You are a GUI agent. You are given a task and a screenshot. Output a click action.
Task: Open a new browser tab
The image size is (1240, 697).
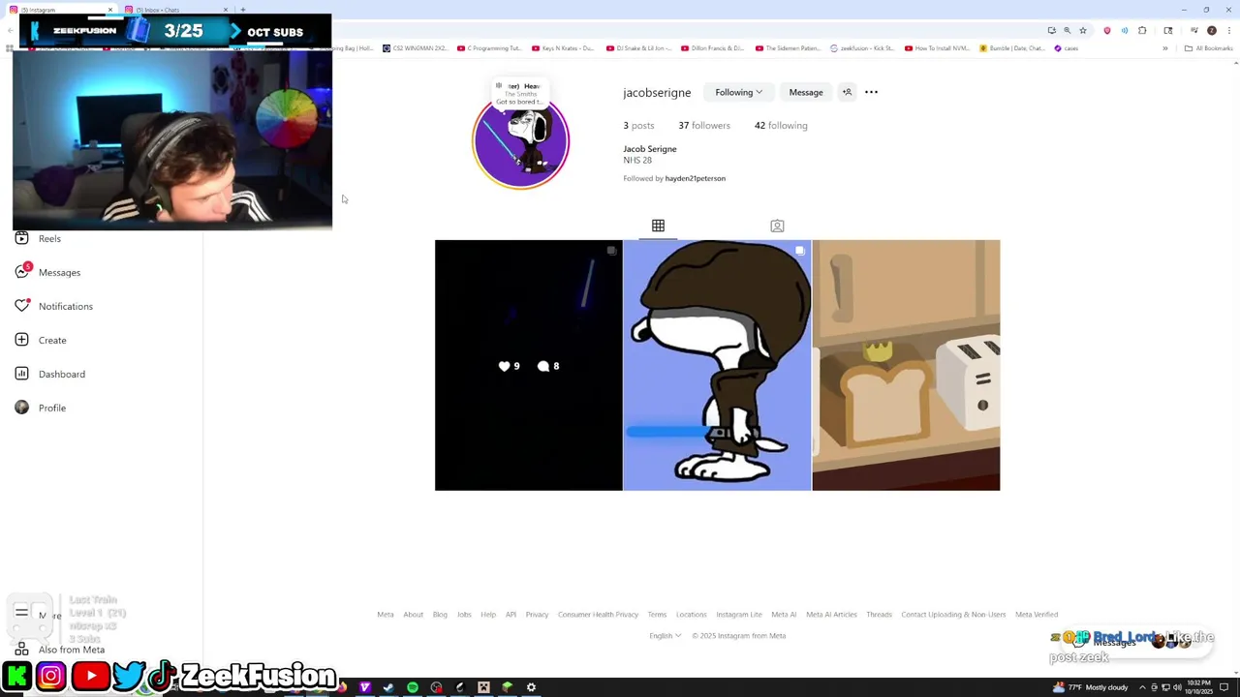click(x=242, y=10)
